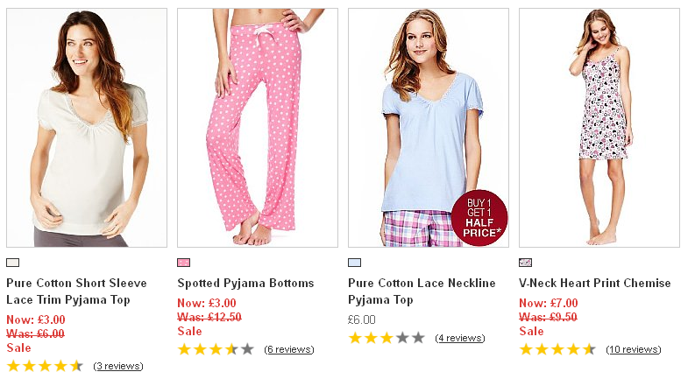Read the 10 reviews link
The image size is (688, 372).
[634, 349]
